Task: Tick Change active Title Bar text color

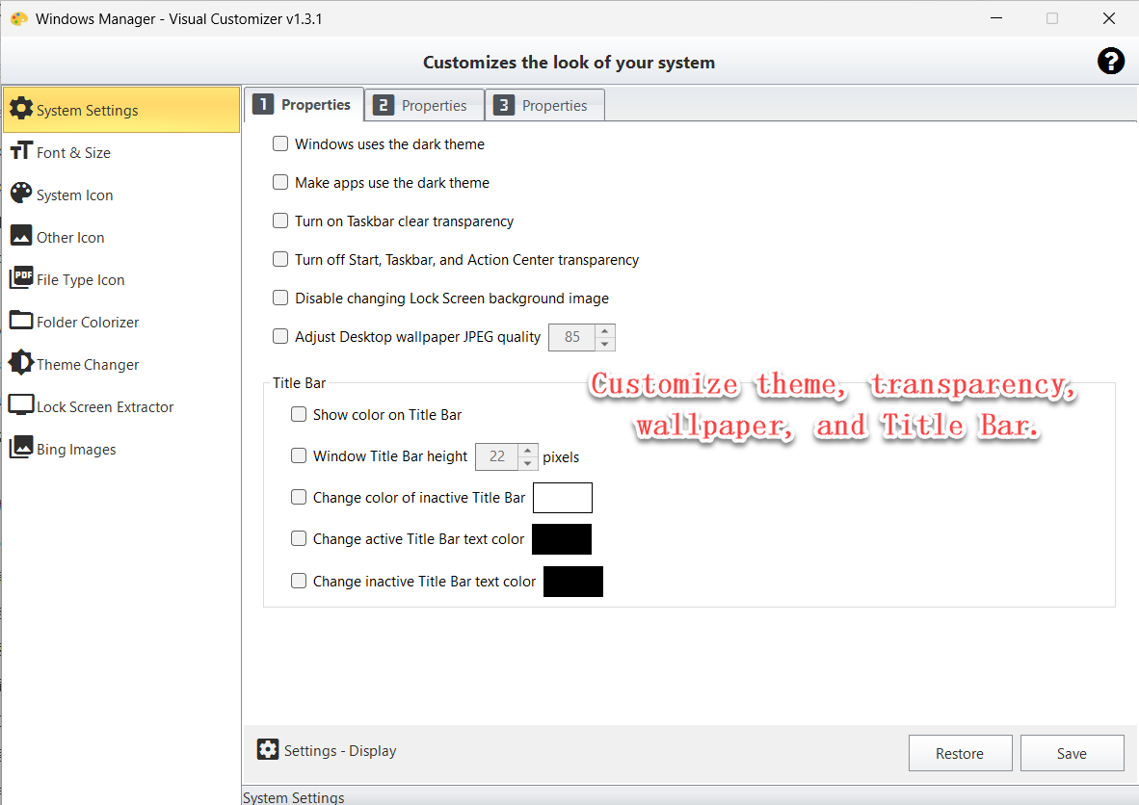Action: tap(299, 538)
